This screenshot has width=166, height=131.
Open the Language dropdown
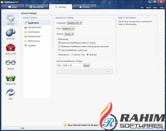click(x=74, y=23)
